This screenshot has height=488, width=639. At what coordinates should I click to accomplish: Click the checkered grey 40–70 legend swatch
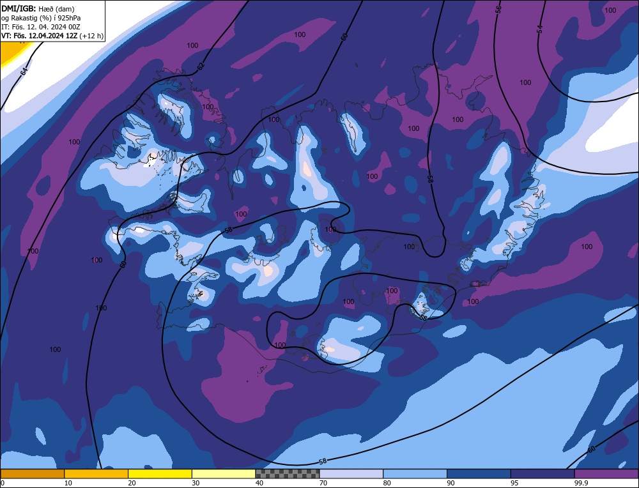(288, 474)
